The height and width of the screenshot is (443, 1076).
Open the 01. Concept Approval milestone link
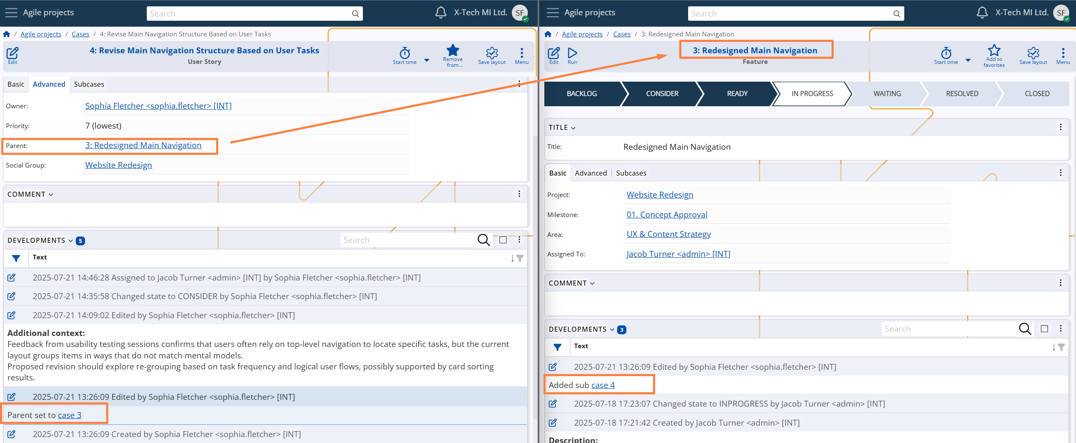[667, 215]
